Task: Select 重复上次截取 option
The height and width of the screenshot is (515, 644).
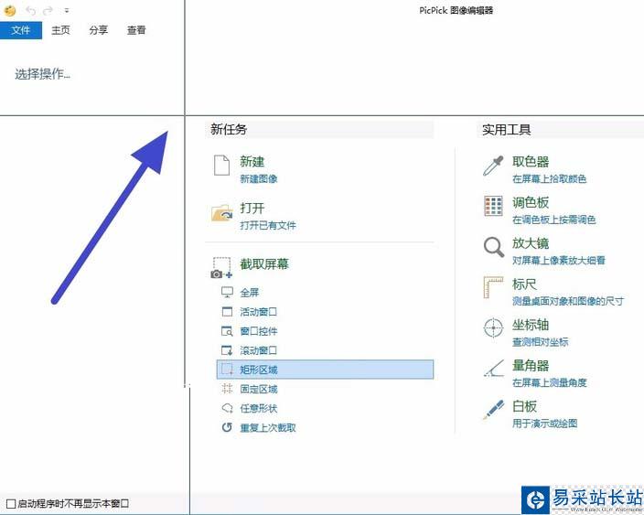Action: point(268,427)
